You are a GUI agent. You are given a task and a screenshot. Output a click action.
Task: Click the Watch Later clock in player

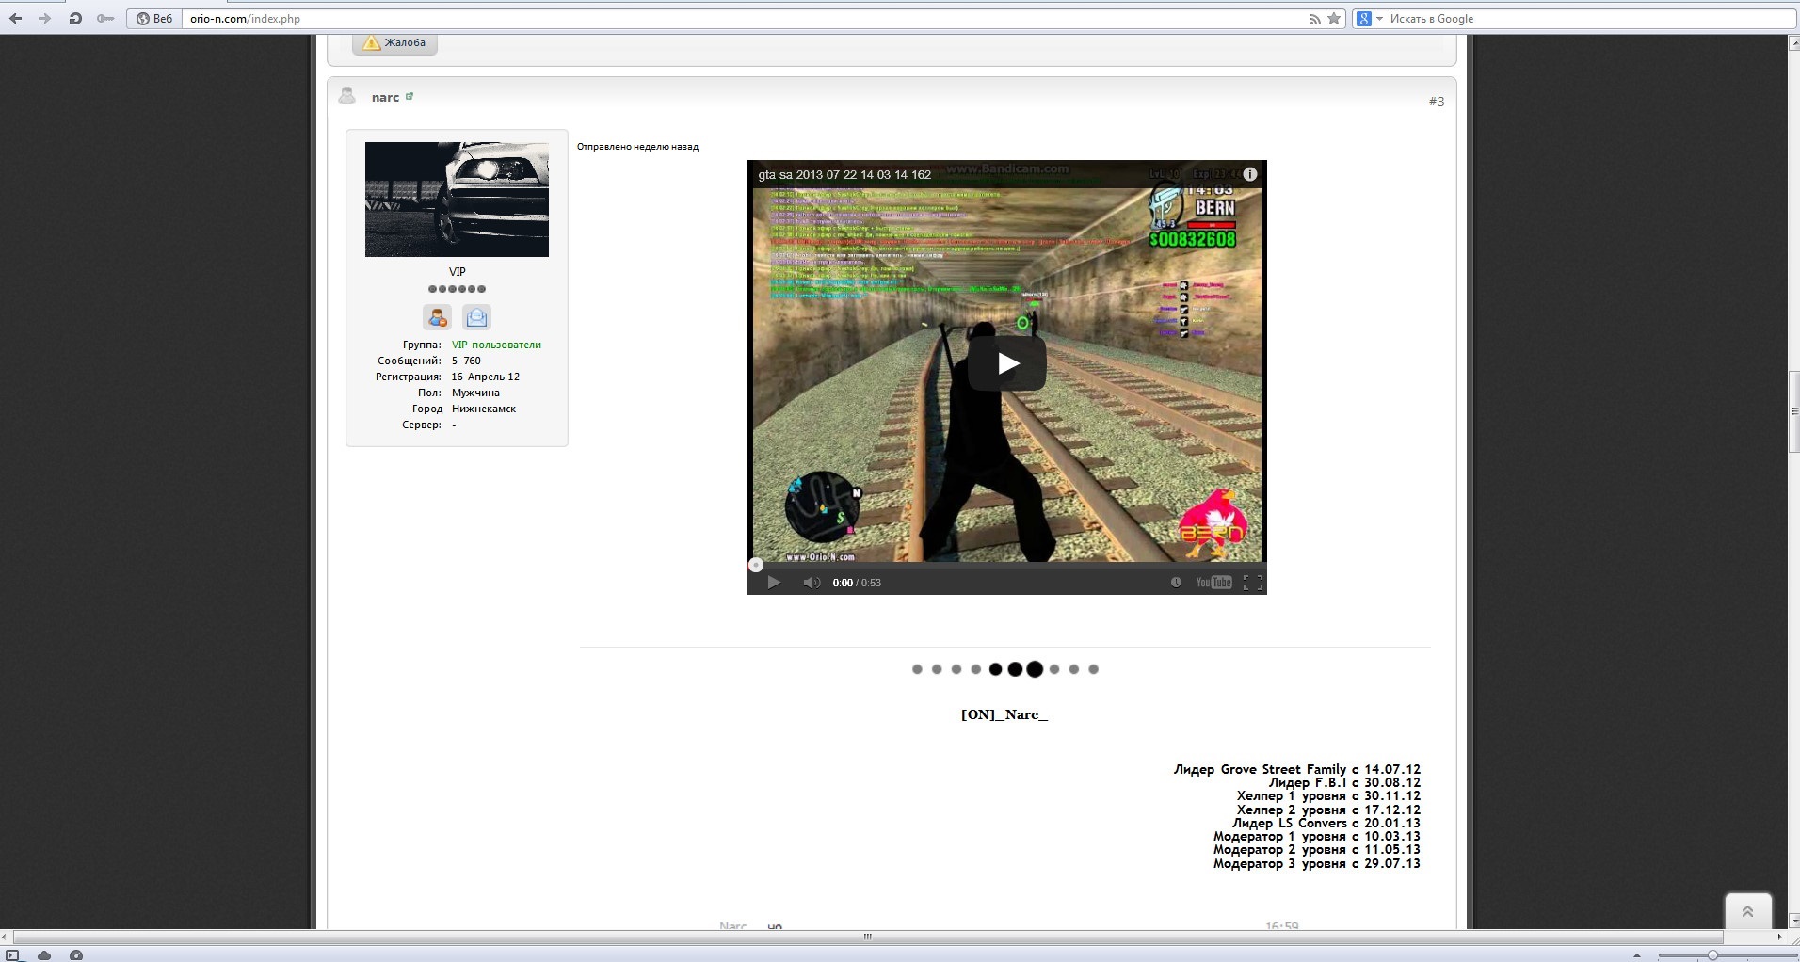click(1176, 583)
